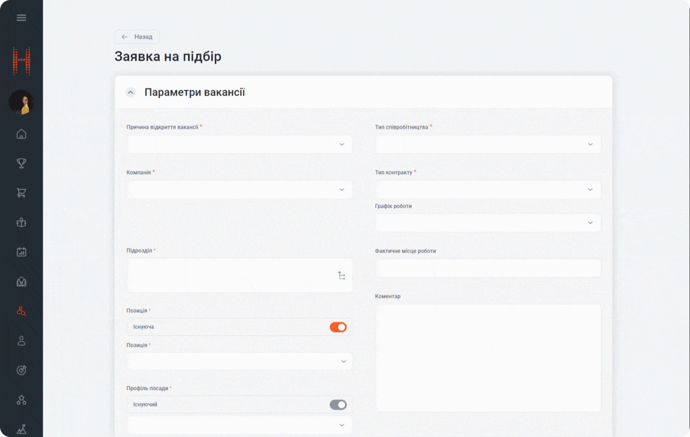The height and width of the screenshot is (437, 690).
Task: Click the user avatar photo
Action: click(x=21, y=102)
